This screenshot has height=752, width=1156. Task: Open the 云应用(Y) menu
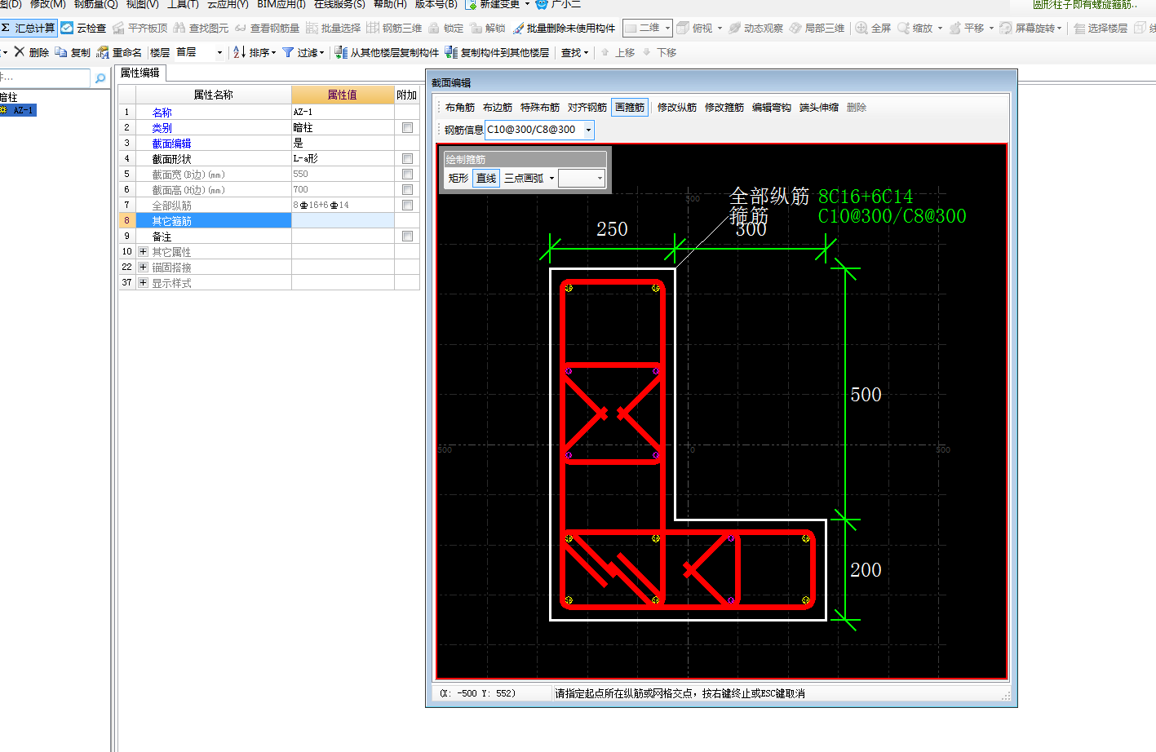coord(228,4)
